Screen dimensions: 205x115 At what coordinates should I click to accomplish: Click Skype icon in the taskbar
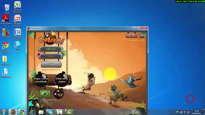pos(50,112)
